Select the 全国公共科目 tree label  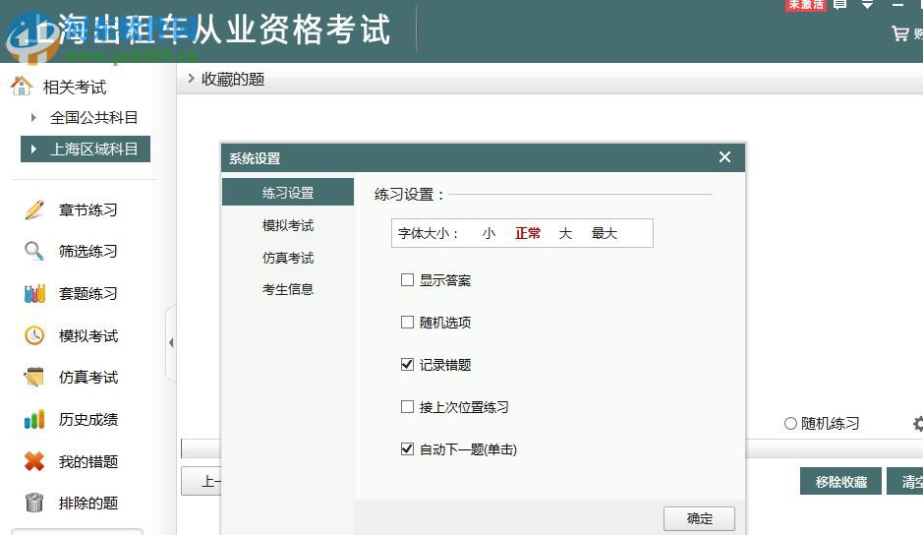(x=93, y=118)
